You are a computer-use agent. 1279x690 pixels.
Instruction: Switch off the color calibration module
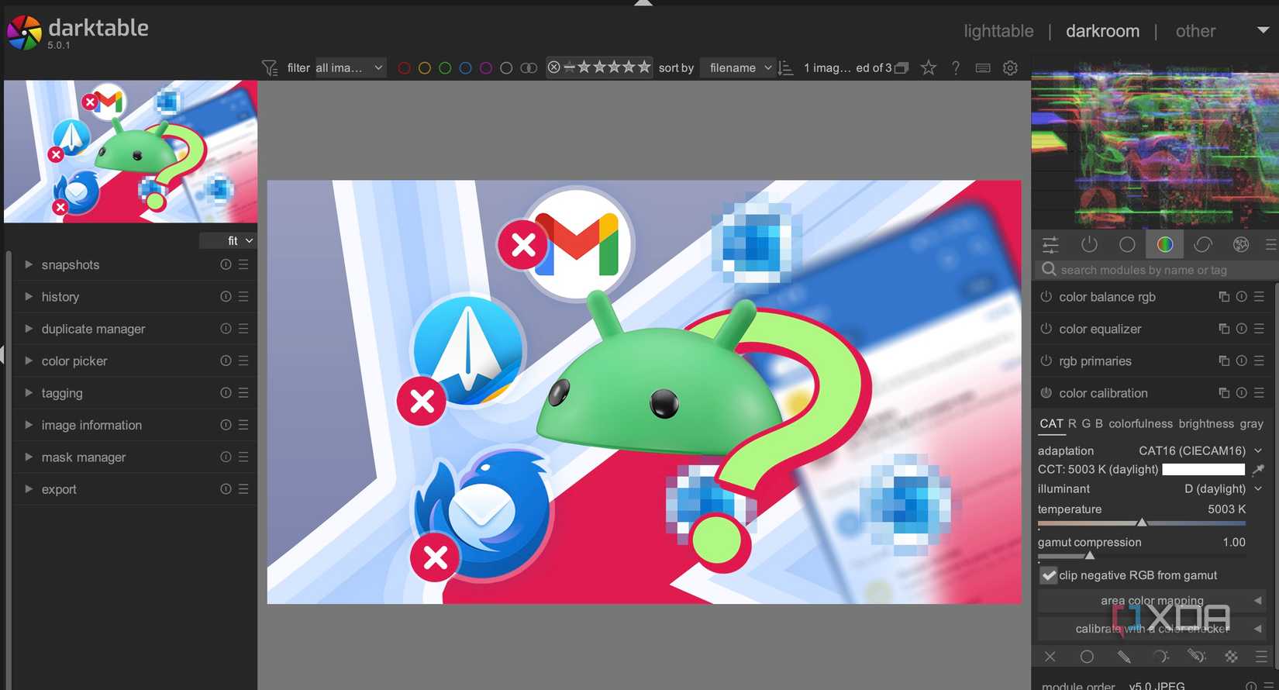(x=1046, y=393)
